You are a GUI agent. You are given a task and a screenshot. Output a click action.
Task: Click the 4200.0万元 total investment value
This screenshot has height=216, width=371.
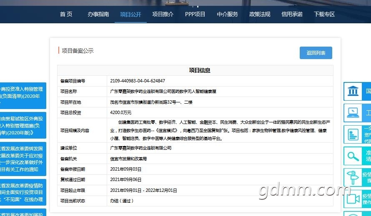120,112
